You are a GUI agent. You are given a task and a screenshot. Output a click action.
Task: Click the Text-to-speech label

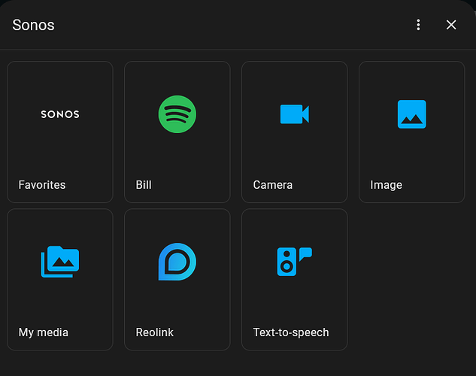tap(291, 332)
